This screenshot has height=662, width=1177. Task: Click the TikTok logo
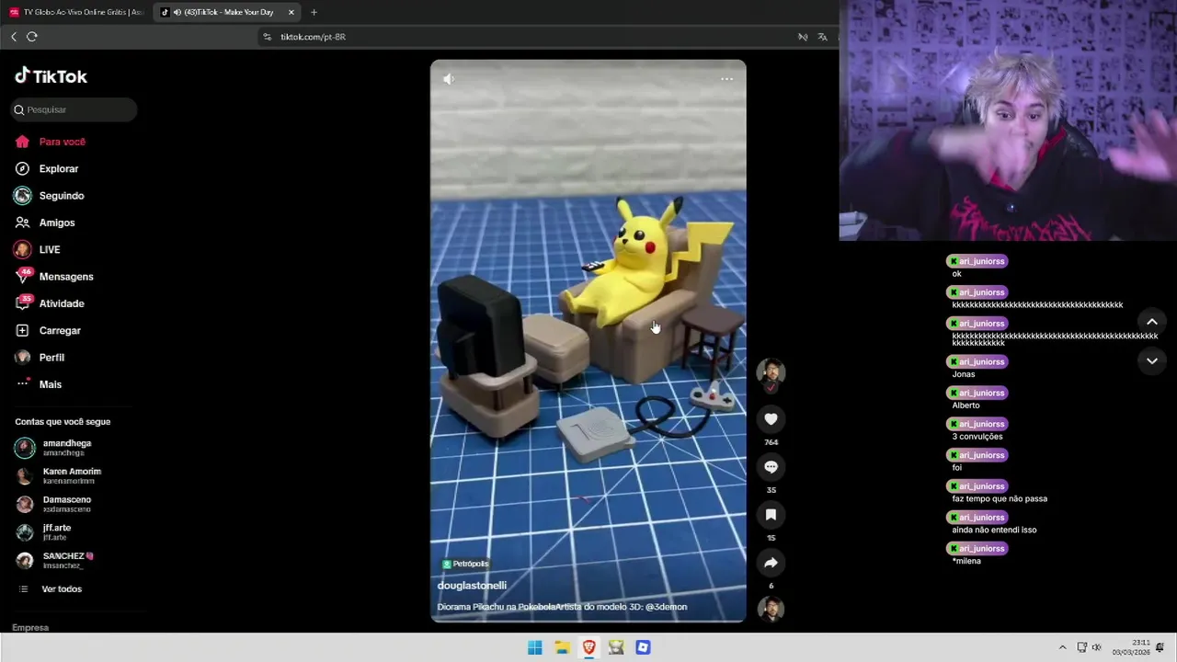pos(51,76)
